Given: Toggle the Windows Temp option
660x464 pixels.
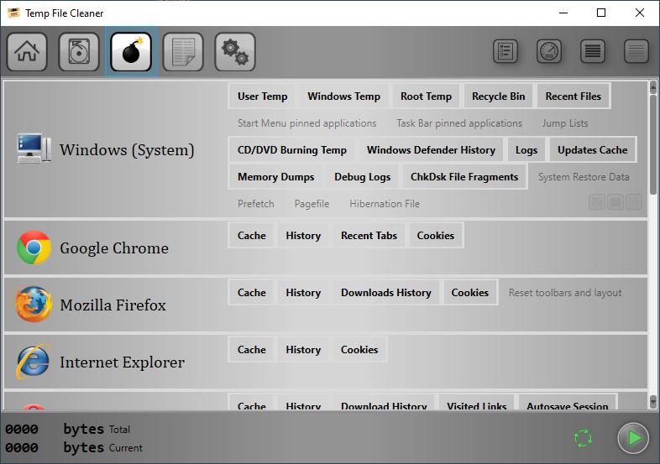Looking at the screenshot, I should tap(344, 96).
